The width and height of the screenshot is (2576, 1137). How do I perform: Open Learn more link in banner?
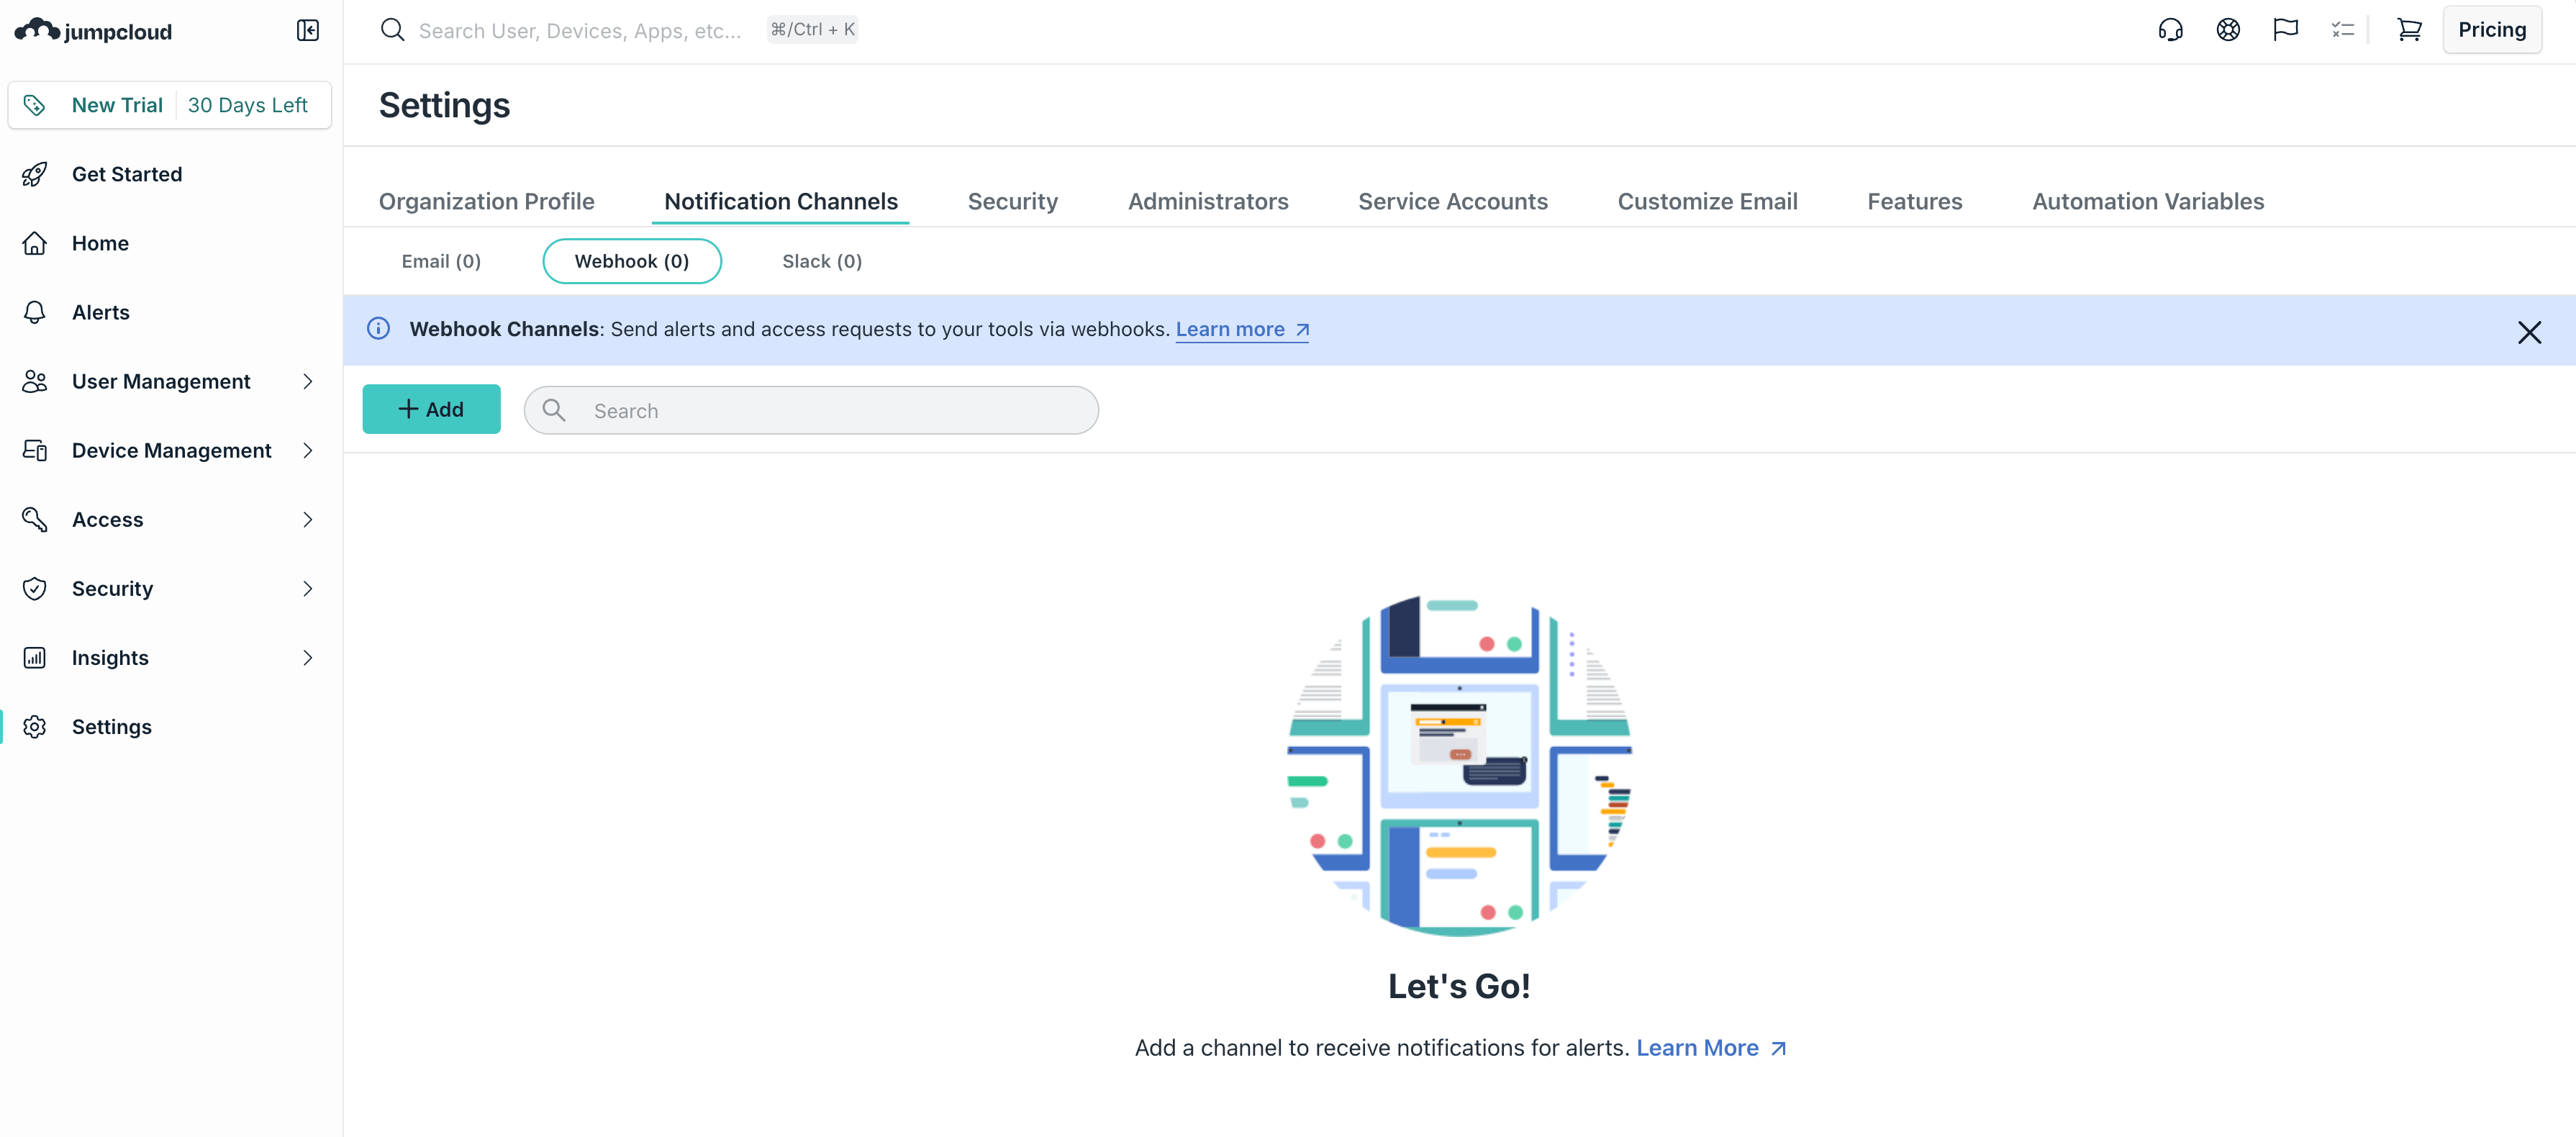click(1242, 329)
